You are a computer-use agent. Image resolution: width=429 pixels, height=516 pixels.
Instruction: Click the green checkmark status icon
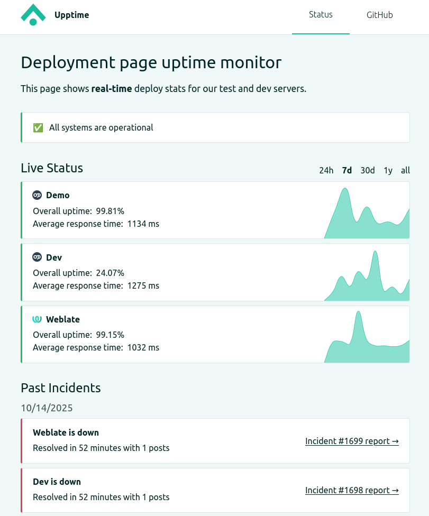coord(38,127)
